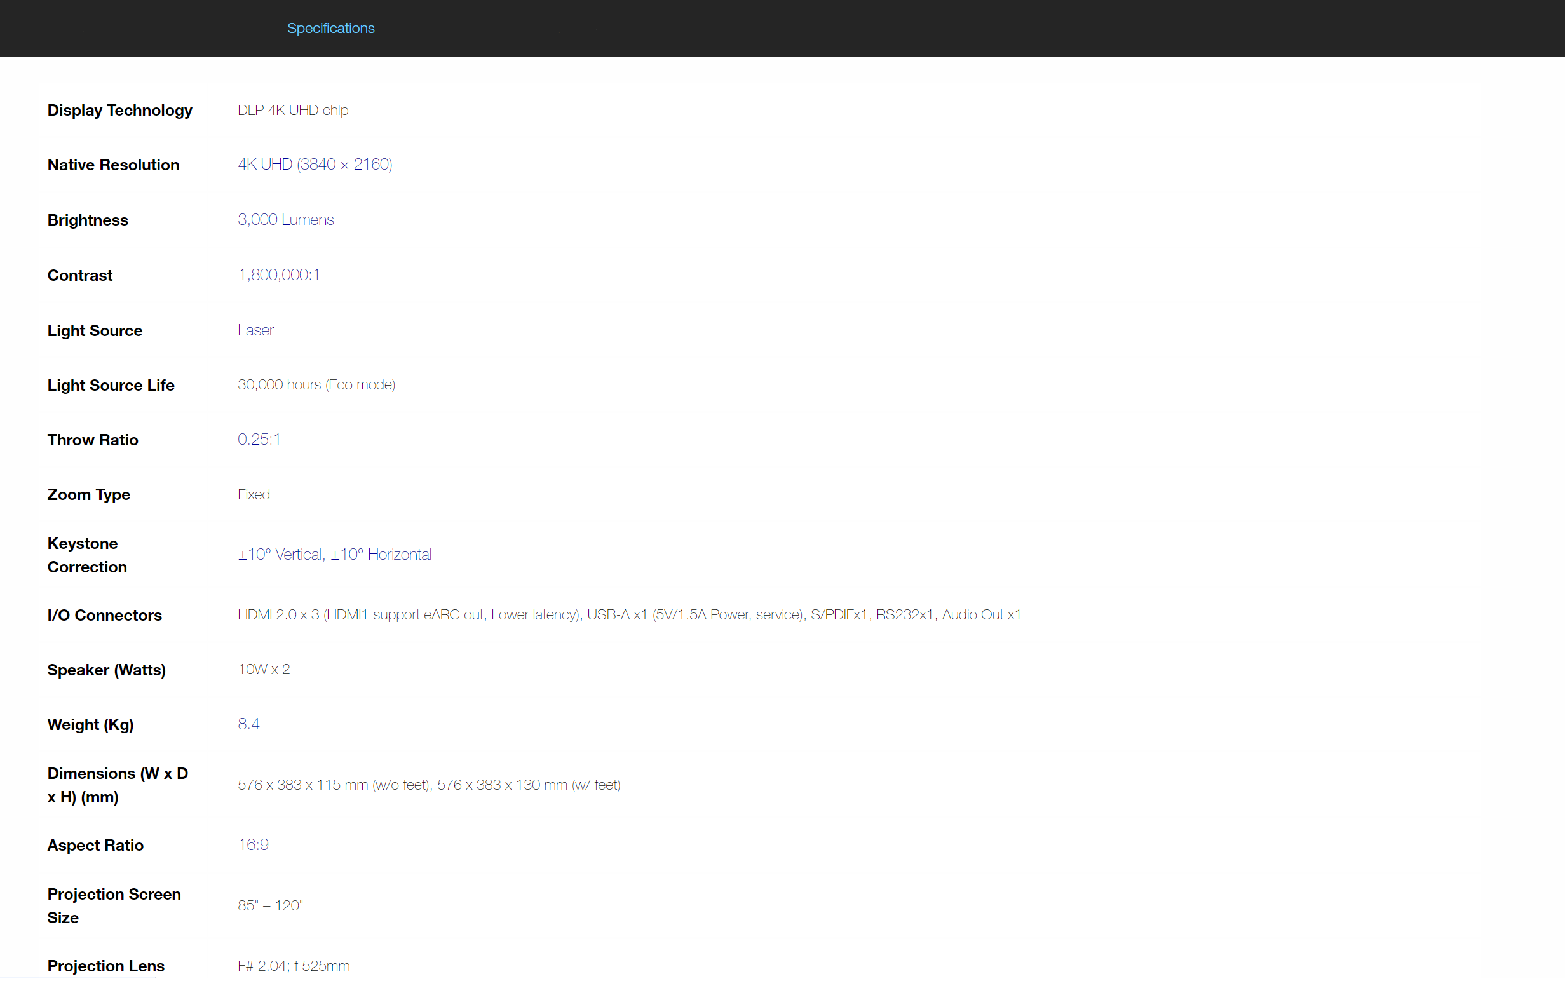Click the 0.25:1 throw ratio value
The height and width of the screenshot is (1007, 1565).
pos(259,440)
